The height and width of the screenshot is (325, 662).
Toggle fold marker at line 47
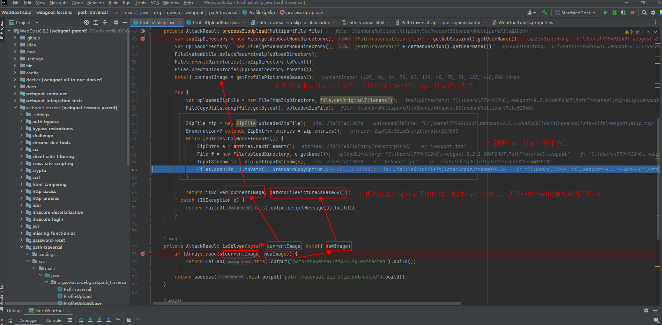click(151, 31)
